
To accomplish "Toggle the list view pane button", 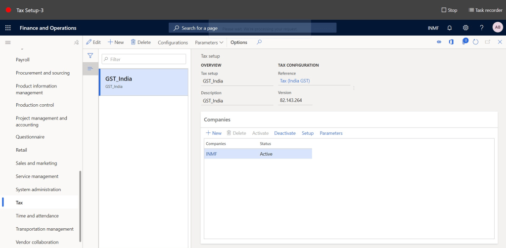I will pyautogui.click(x=91, y=68).
